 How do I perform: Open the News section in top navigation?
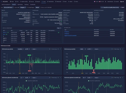coord(12,1)
